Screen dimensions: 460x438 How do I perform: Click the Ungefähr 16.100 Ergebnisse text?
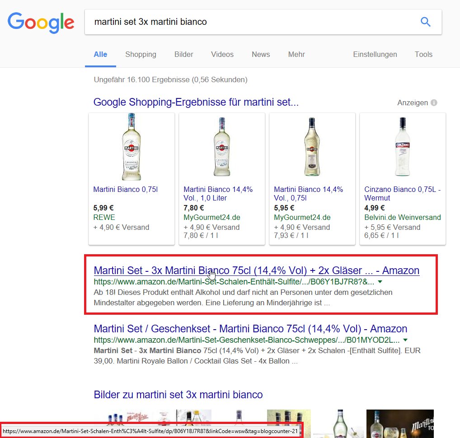170,80
